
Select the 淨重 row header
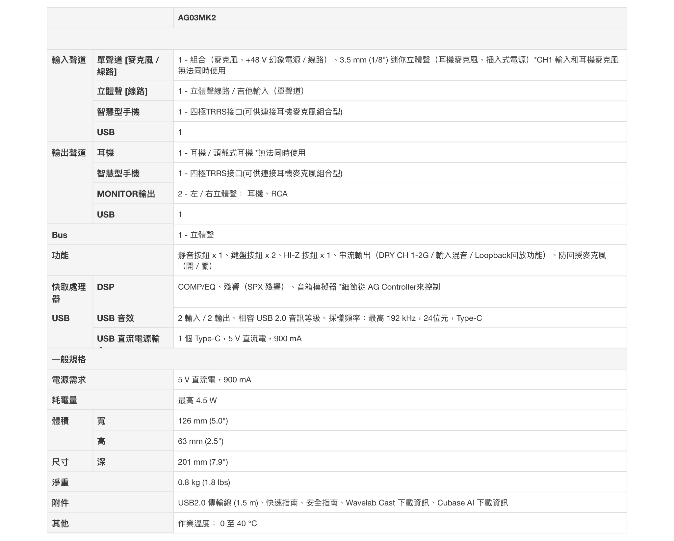pos(60,482)
